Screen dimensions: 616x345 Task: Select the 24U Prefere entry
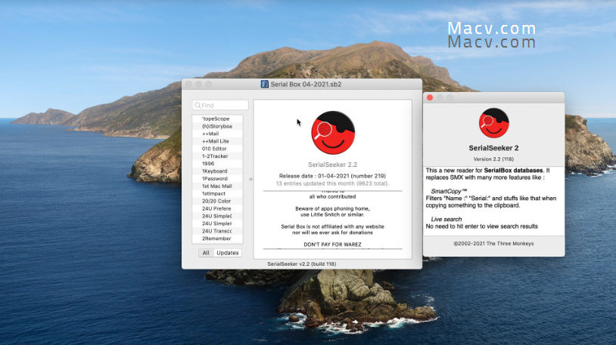pos(217,208)
